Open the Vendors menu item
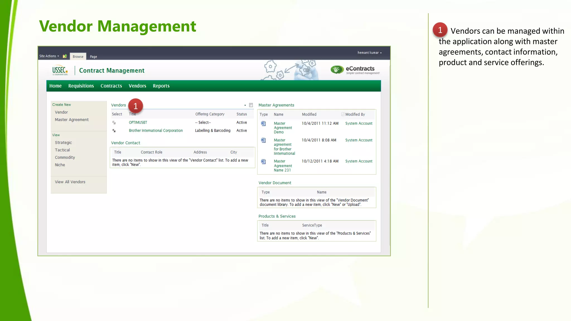The height and width of the screenshot is (321, 571). coord(137,86)
